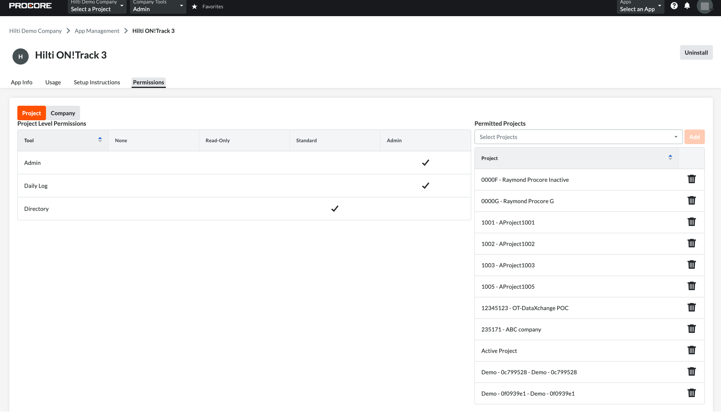Select the Project permissions toggle
The height and width of the screenshot is (414, 721).
point(31,113)
